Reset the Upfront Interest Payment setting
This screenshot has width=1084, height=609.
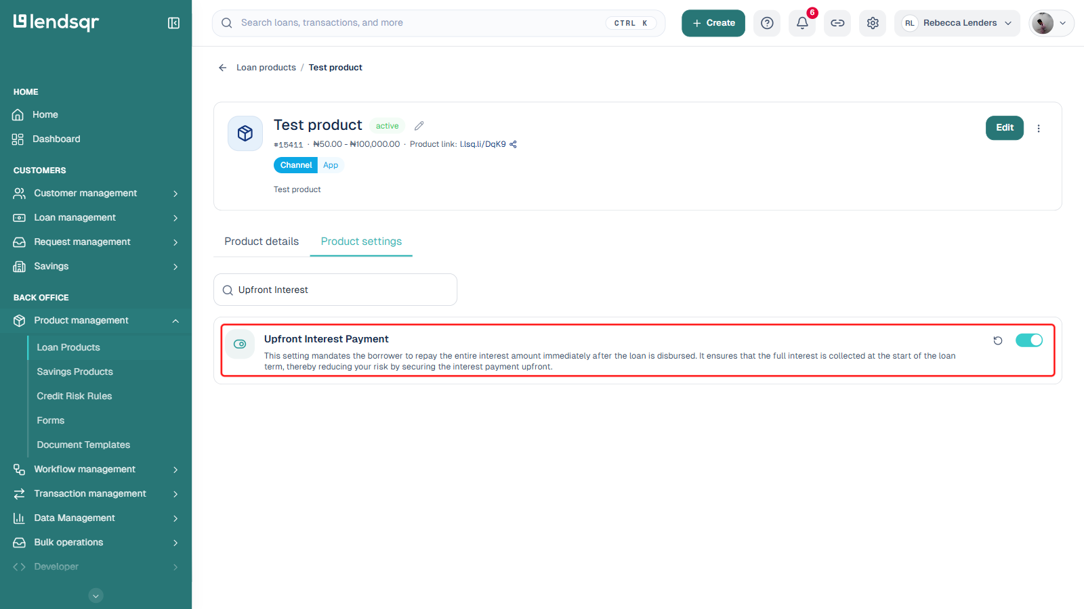click(998, 340)
